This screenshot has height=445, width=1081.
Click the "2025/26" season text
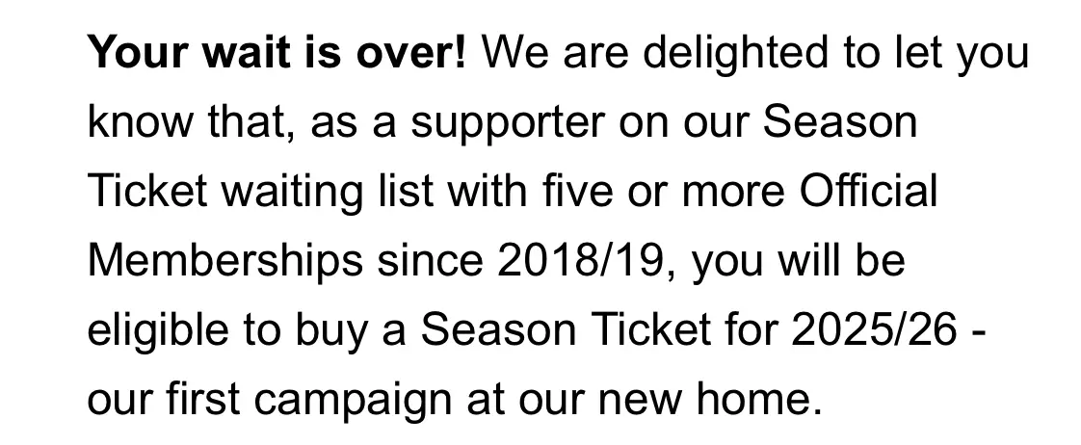[x=873, y=331]
